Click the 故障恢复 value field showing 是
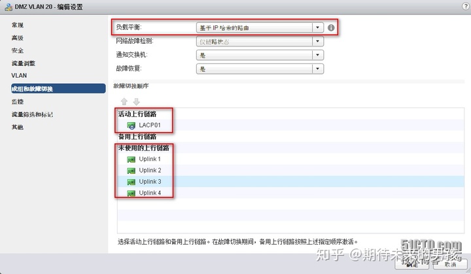This screenshot has height=274, width=471. click(x=260, y=69)
